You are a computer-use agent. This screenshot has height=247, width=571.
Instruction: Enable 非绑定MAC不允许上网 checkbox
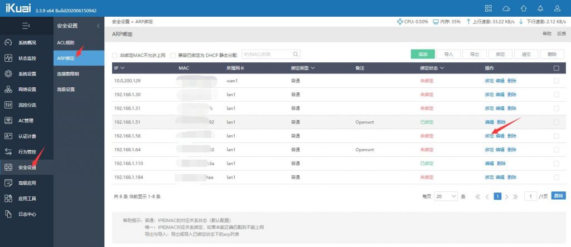coord(115,56)
